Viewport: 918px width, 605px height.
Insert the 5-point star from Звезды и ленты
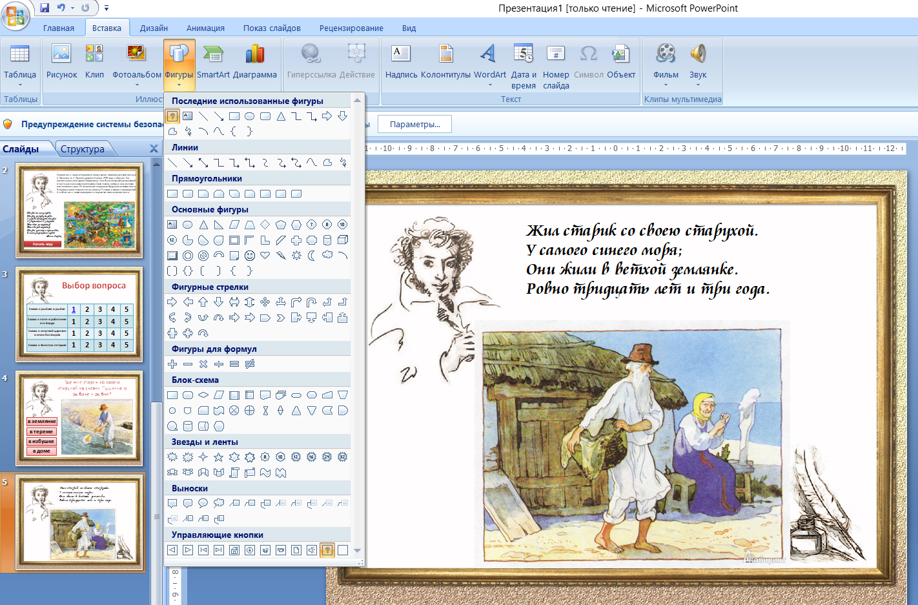click(219, 457)
